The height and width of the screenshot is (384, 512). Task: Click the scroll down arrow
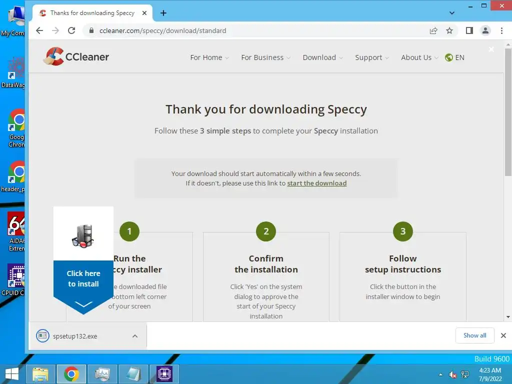pos(508,316)
